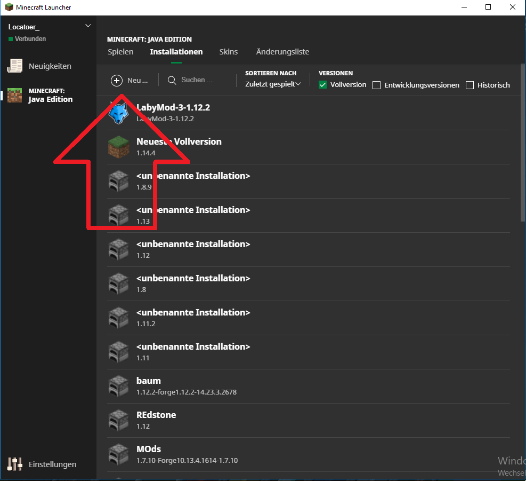Select the unbenannte Installation title above 1.8
Image resolution: width=526 pixels, height=481 pixels.
193,278
